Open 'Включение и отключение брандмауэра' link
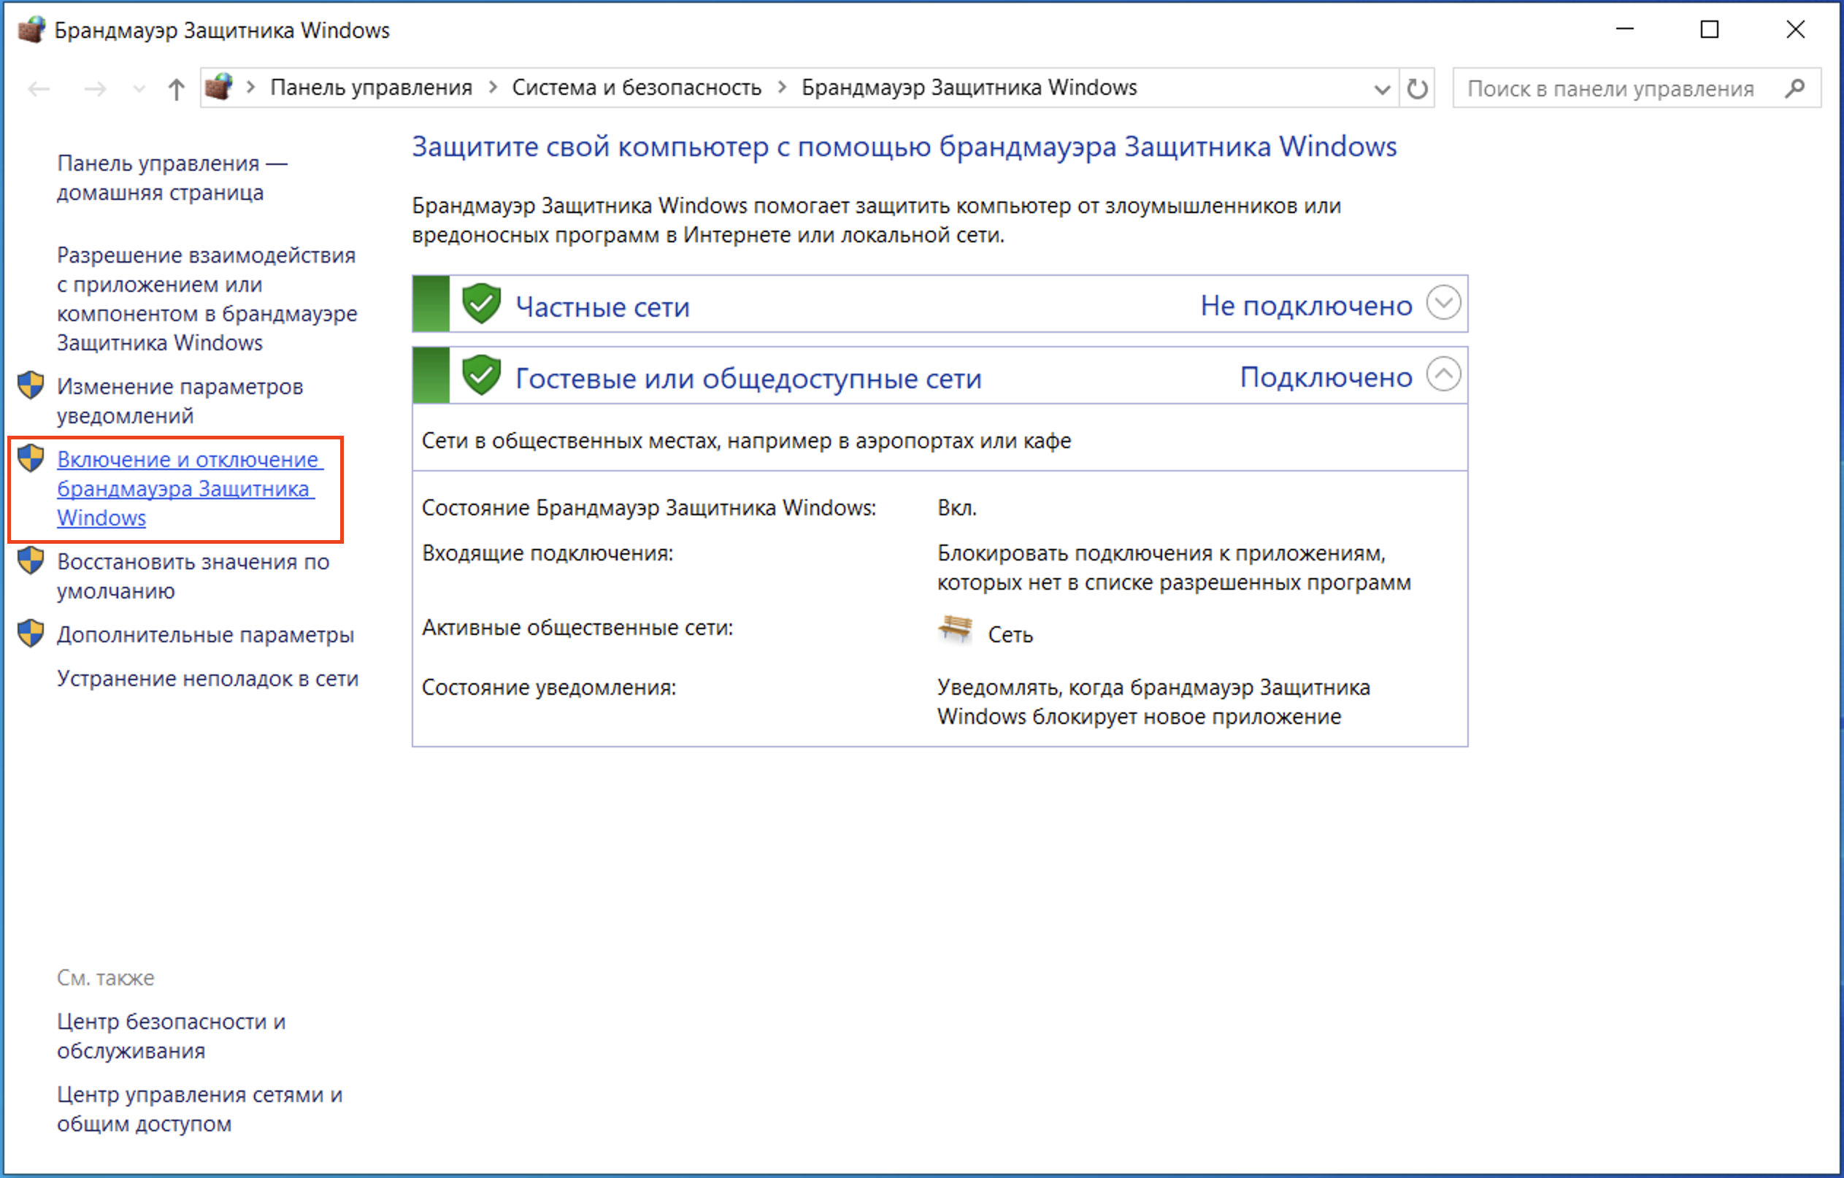 point(189,488)
